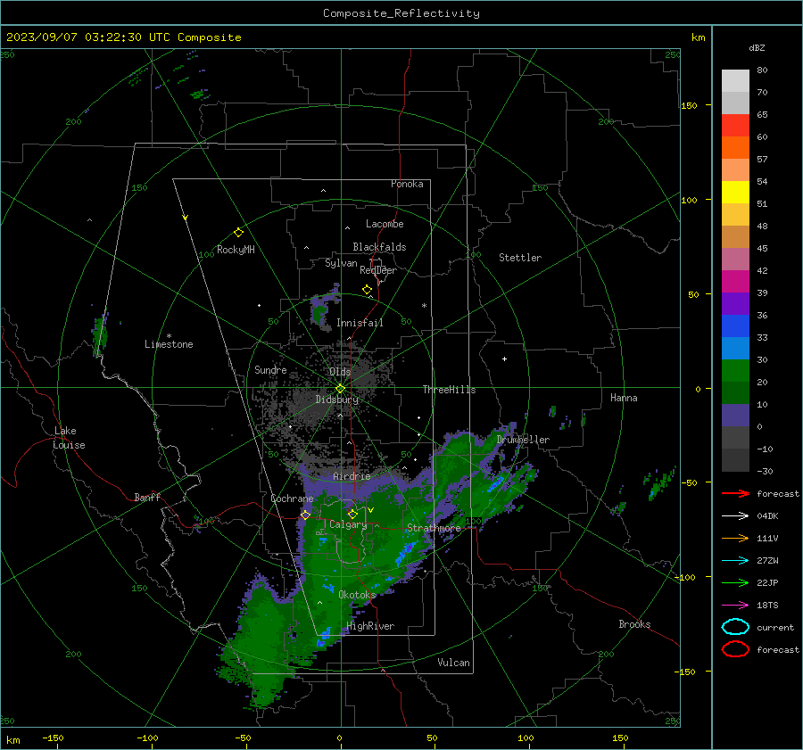Click the magenta 18TS arrow icon

pos(735,606)
